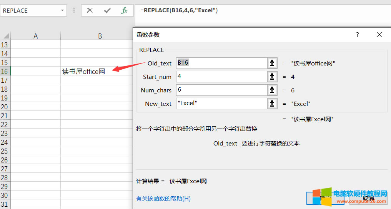This screenshot has width=391, height=209.
Task: Select column A header
Action: tap(36, 36)
